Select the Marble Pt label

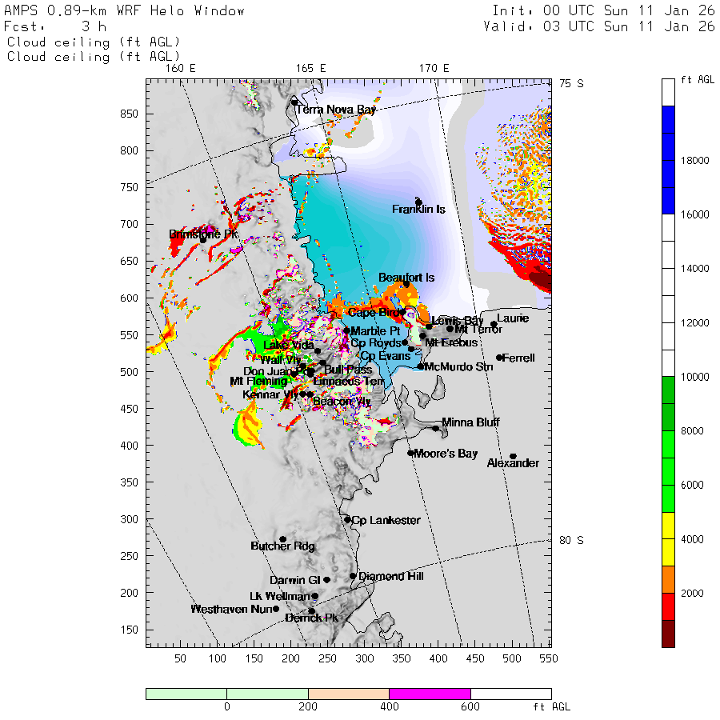point(375,331)
